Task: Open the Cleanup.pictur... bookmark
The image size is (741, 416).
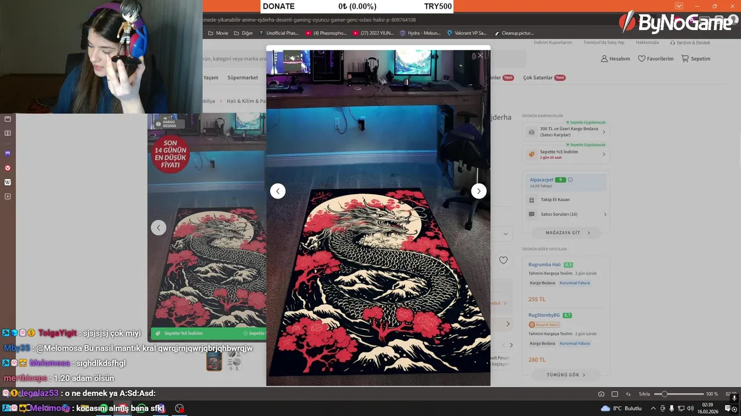Action: pyautogui.click(x=513, y=33)
